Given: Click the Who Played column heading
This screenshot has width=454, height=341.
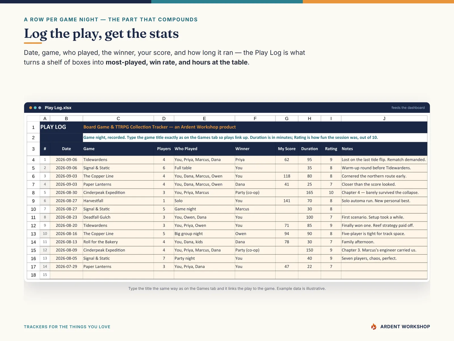Looking at the screenshot, I should pos(204,149).
